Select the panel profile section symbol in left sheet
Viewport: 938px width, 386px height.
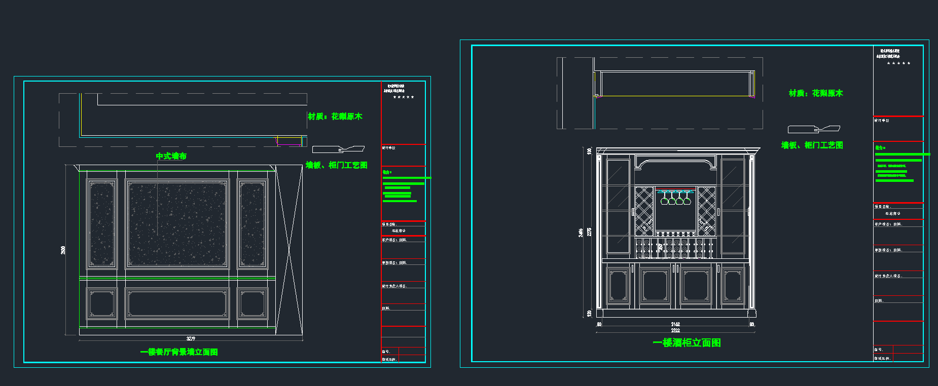pyautogui.click(x=338, y=149)
